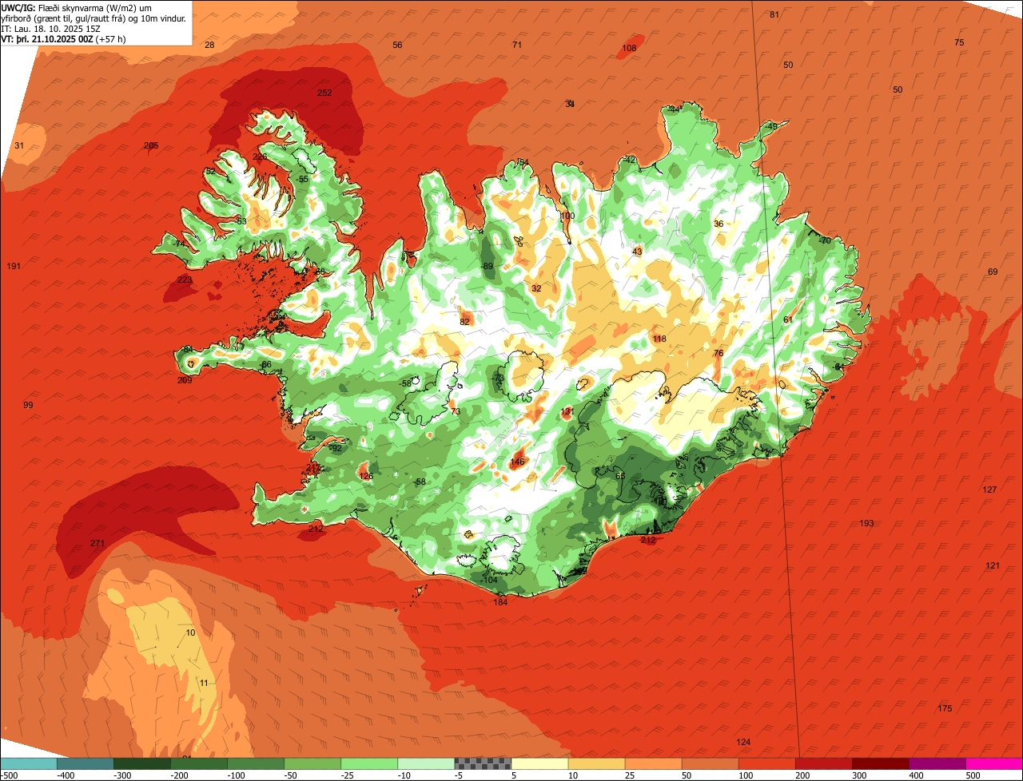
Task: Click the flux value 28 along the top edge
Action: (209, 45)
